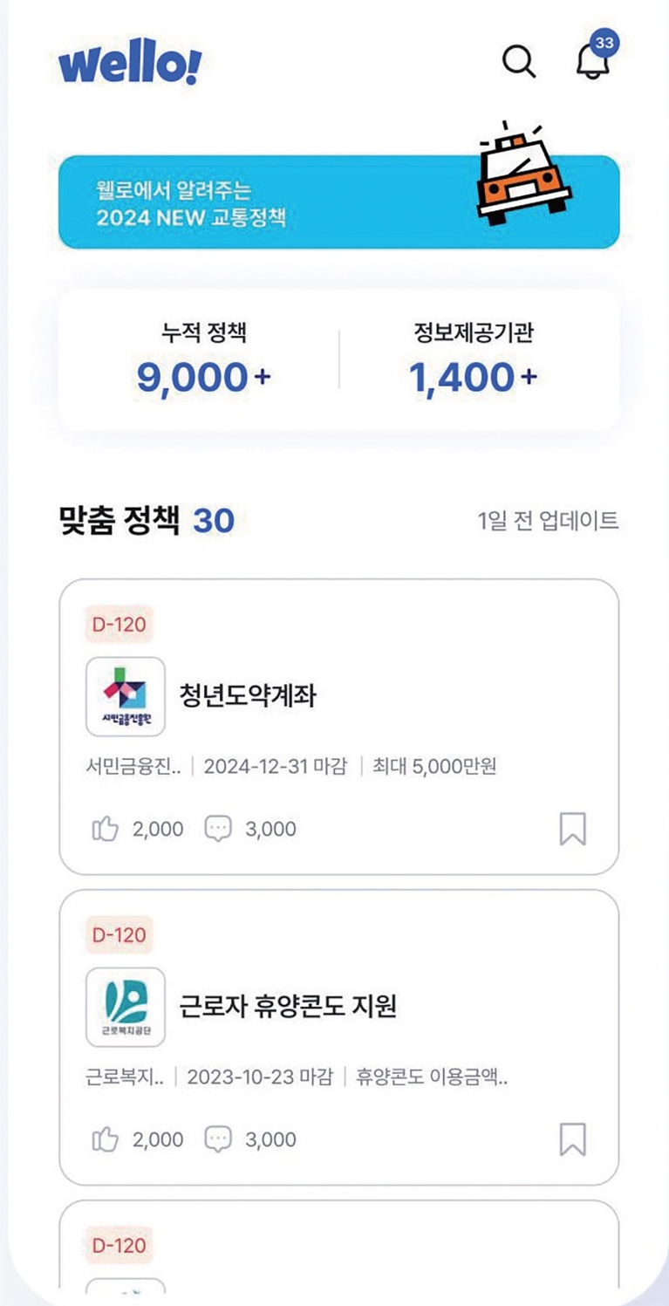Screen dimensions: 669x1306
Task: Click the taxi illustration on the banner
Action: [523, 171]
